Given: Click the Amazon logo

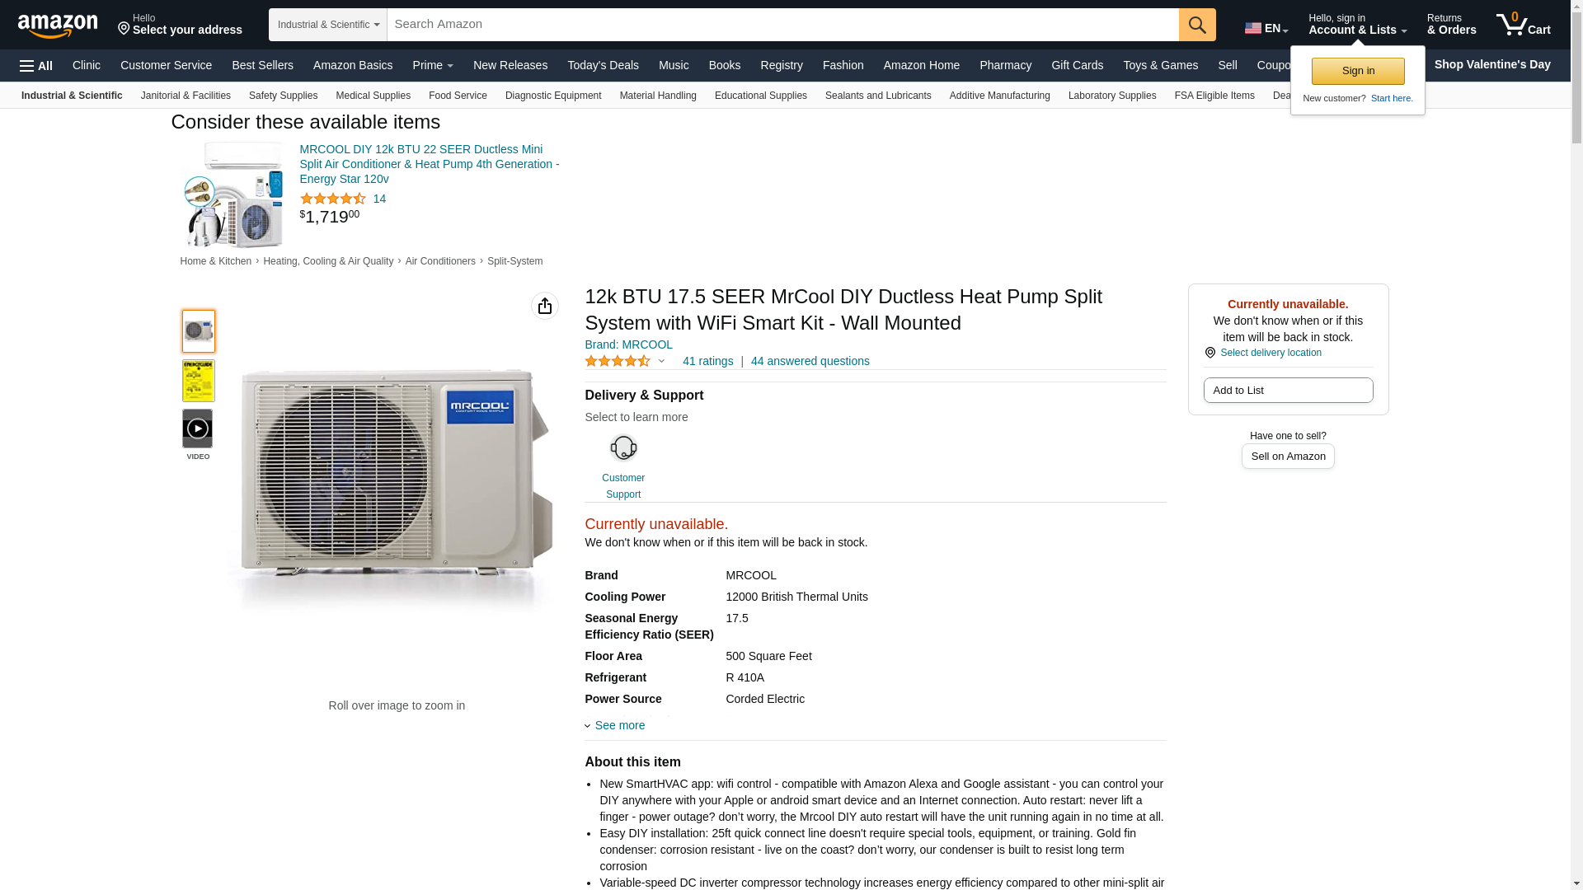Looking at the screenshot, I should (58, 26).
